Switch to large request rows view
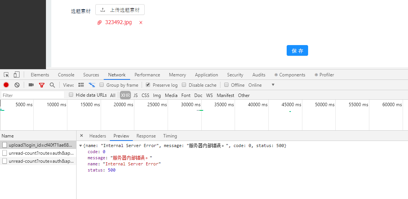 coord(81,85)
